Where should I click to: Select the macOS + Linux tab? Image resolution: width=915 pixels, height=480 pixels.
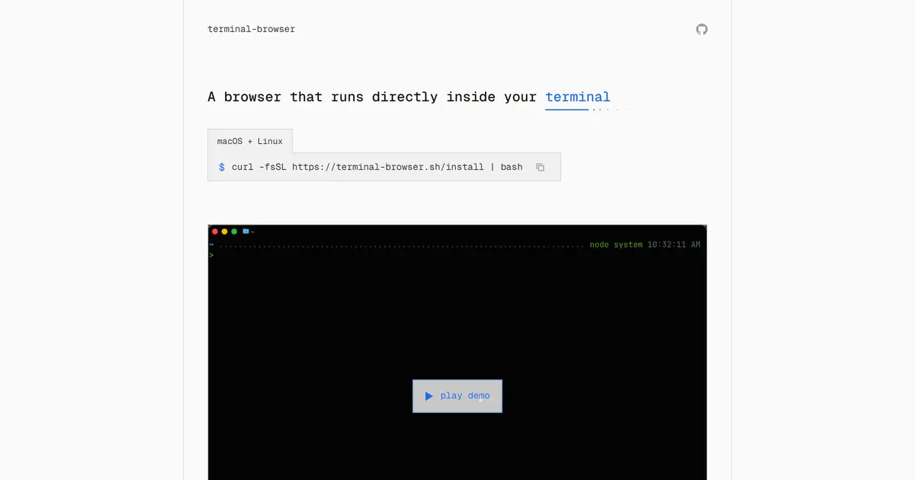[x=250, y=141]
